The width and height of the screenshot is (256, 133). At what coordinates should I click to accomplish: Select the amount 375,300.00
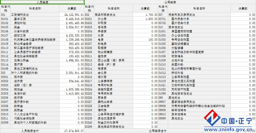click(x=72, y=52)
